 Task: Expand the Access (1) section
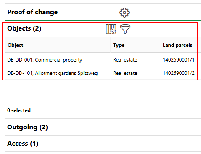(103, 144)
